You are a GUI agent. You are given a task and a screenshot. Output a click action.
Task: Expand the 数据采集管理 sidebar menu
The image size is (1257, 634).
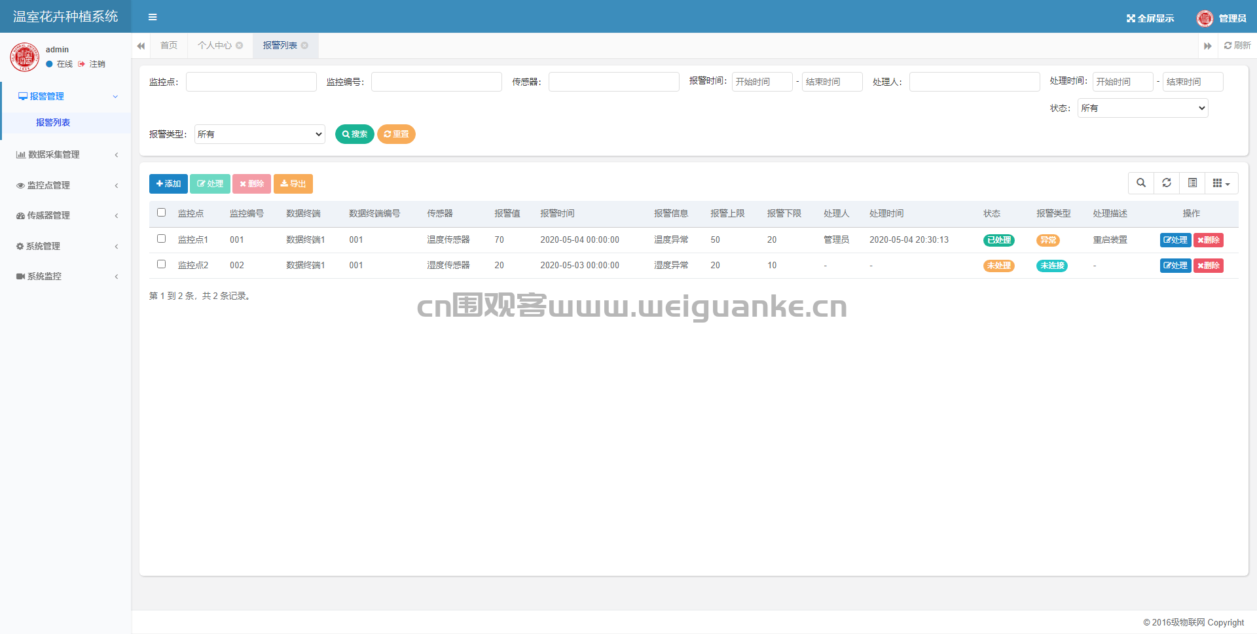click(x=66, y=154)
